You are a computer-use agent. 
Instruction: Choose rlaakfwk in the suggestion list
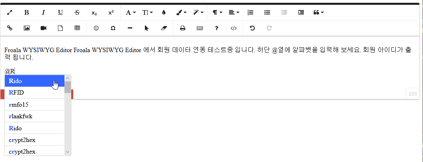point(35,116)
